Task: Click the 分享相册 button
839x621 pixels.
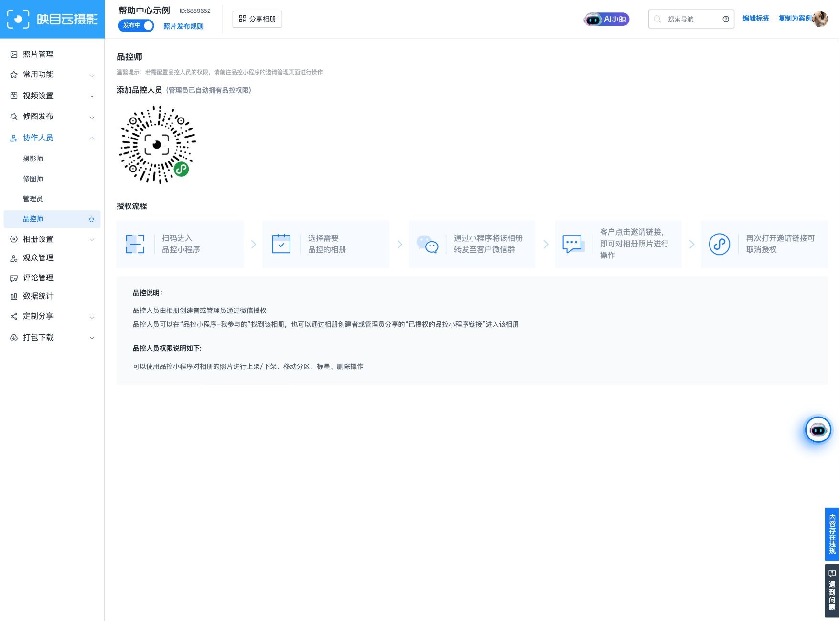Action: pos(257,19)
